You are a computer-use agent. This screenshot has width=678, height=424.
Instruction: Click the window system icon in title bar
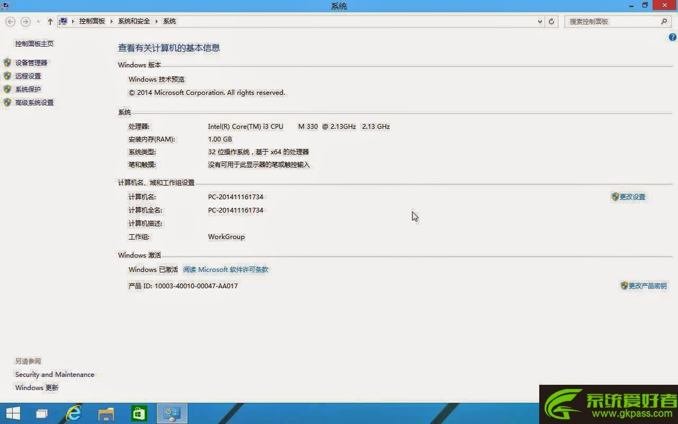(5, 5)
